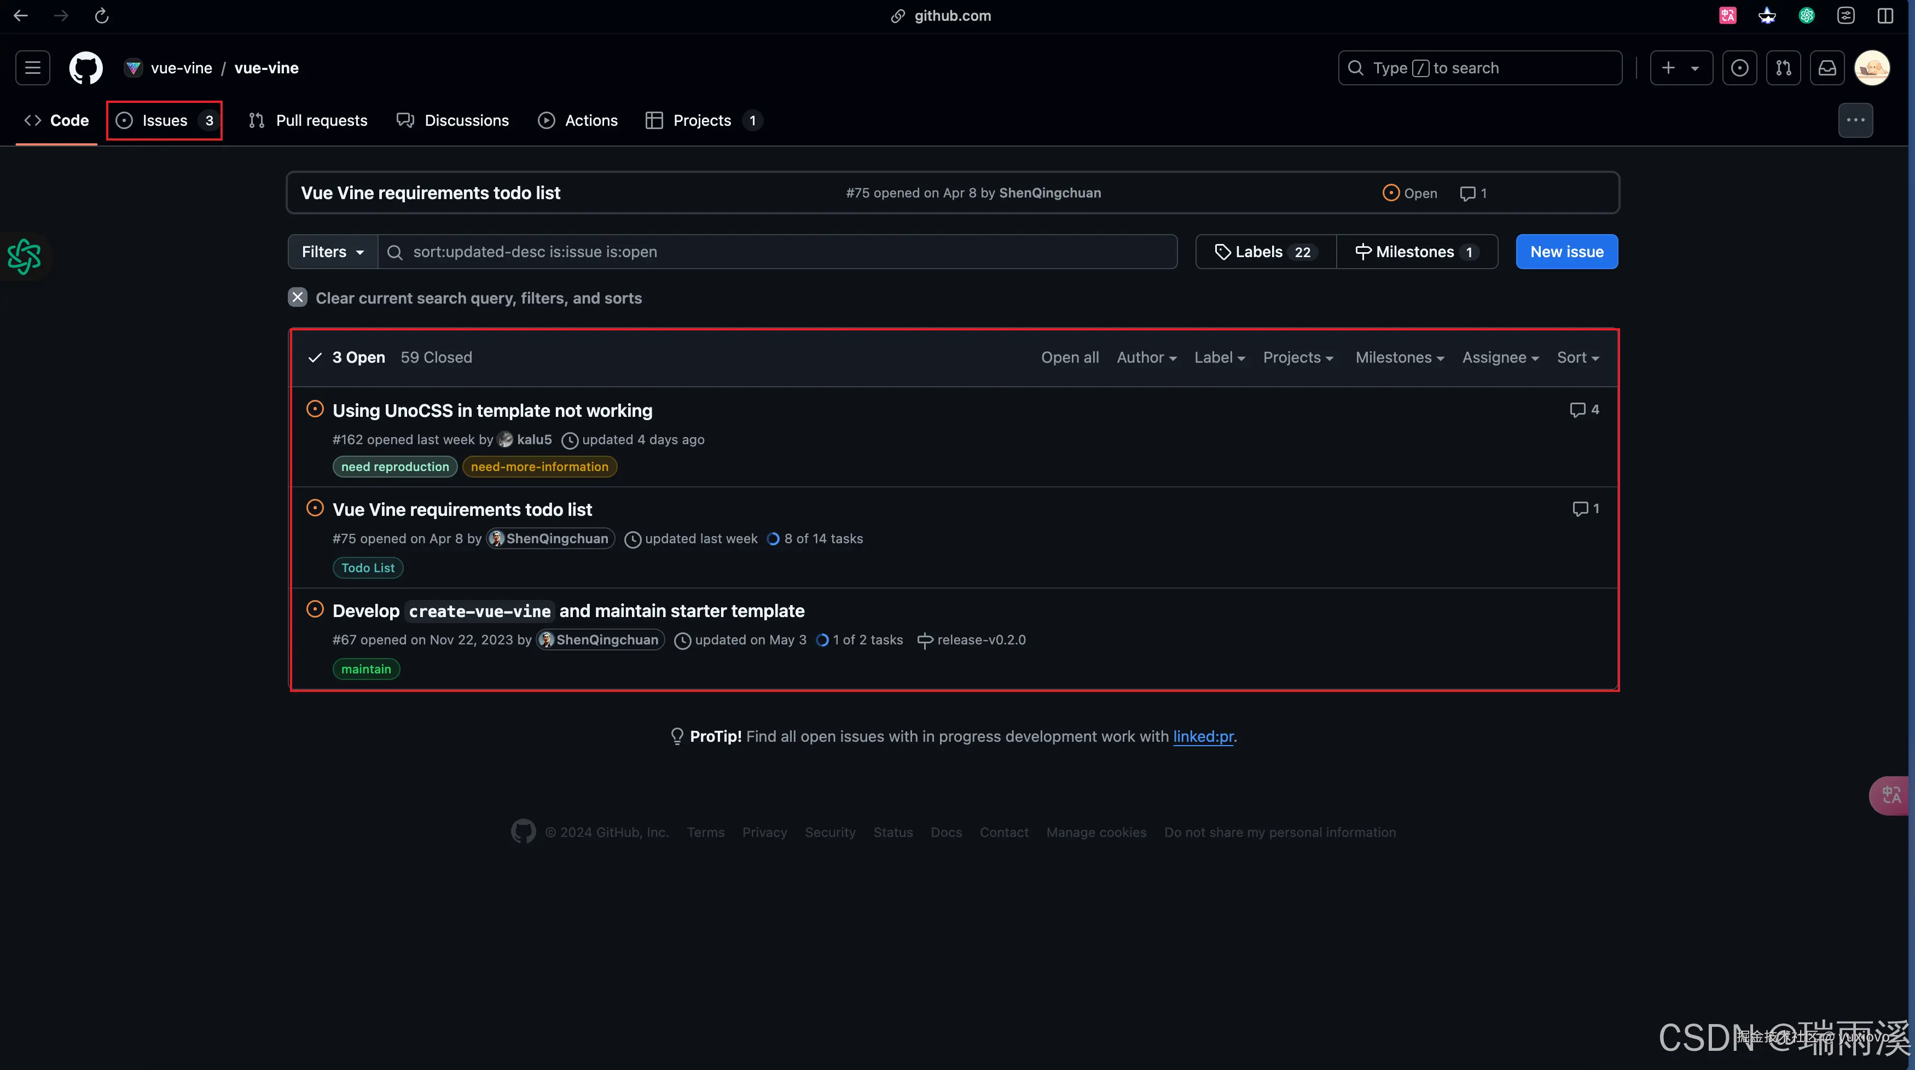Image resolution: width=1915 pixels, height=1070 pixels.
Task: Expand the Filters dropdown
Action: tap(332, 252)
